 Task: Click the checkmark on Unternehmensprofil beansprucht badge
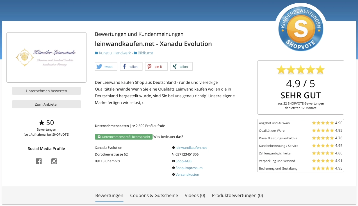99,137
